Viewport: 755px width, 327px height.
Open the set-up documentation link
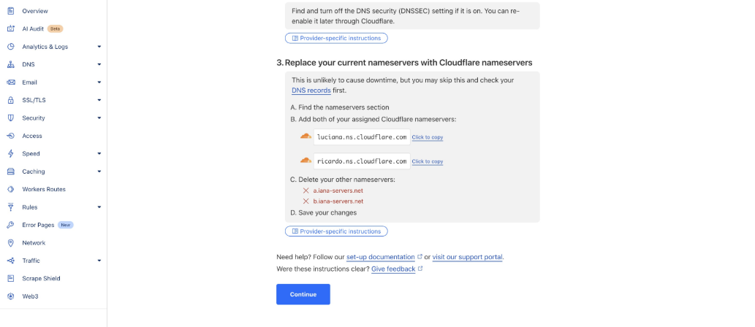(x=380, y=257)
